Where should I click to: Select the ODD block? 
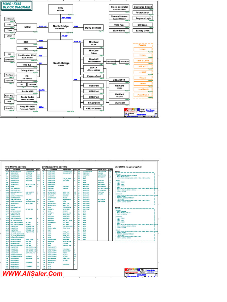(x=27, y=42)
